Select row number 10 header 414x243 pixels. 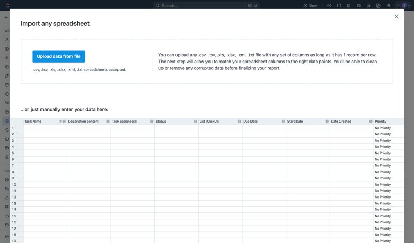(x=17, y=185)
